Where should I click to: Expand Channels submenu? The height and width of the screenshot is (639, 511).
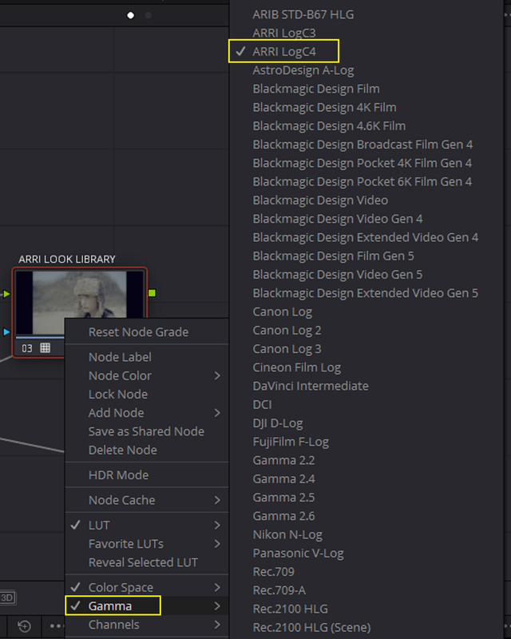click(147, 625)
